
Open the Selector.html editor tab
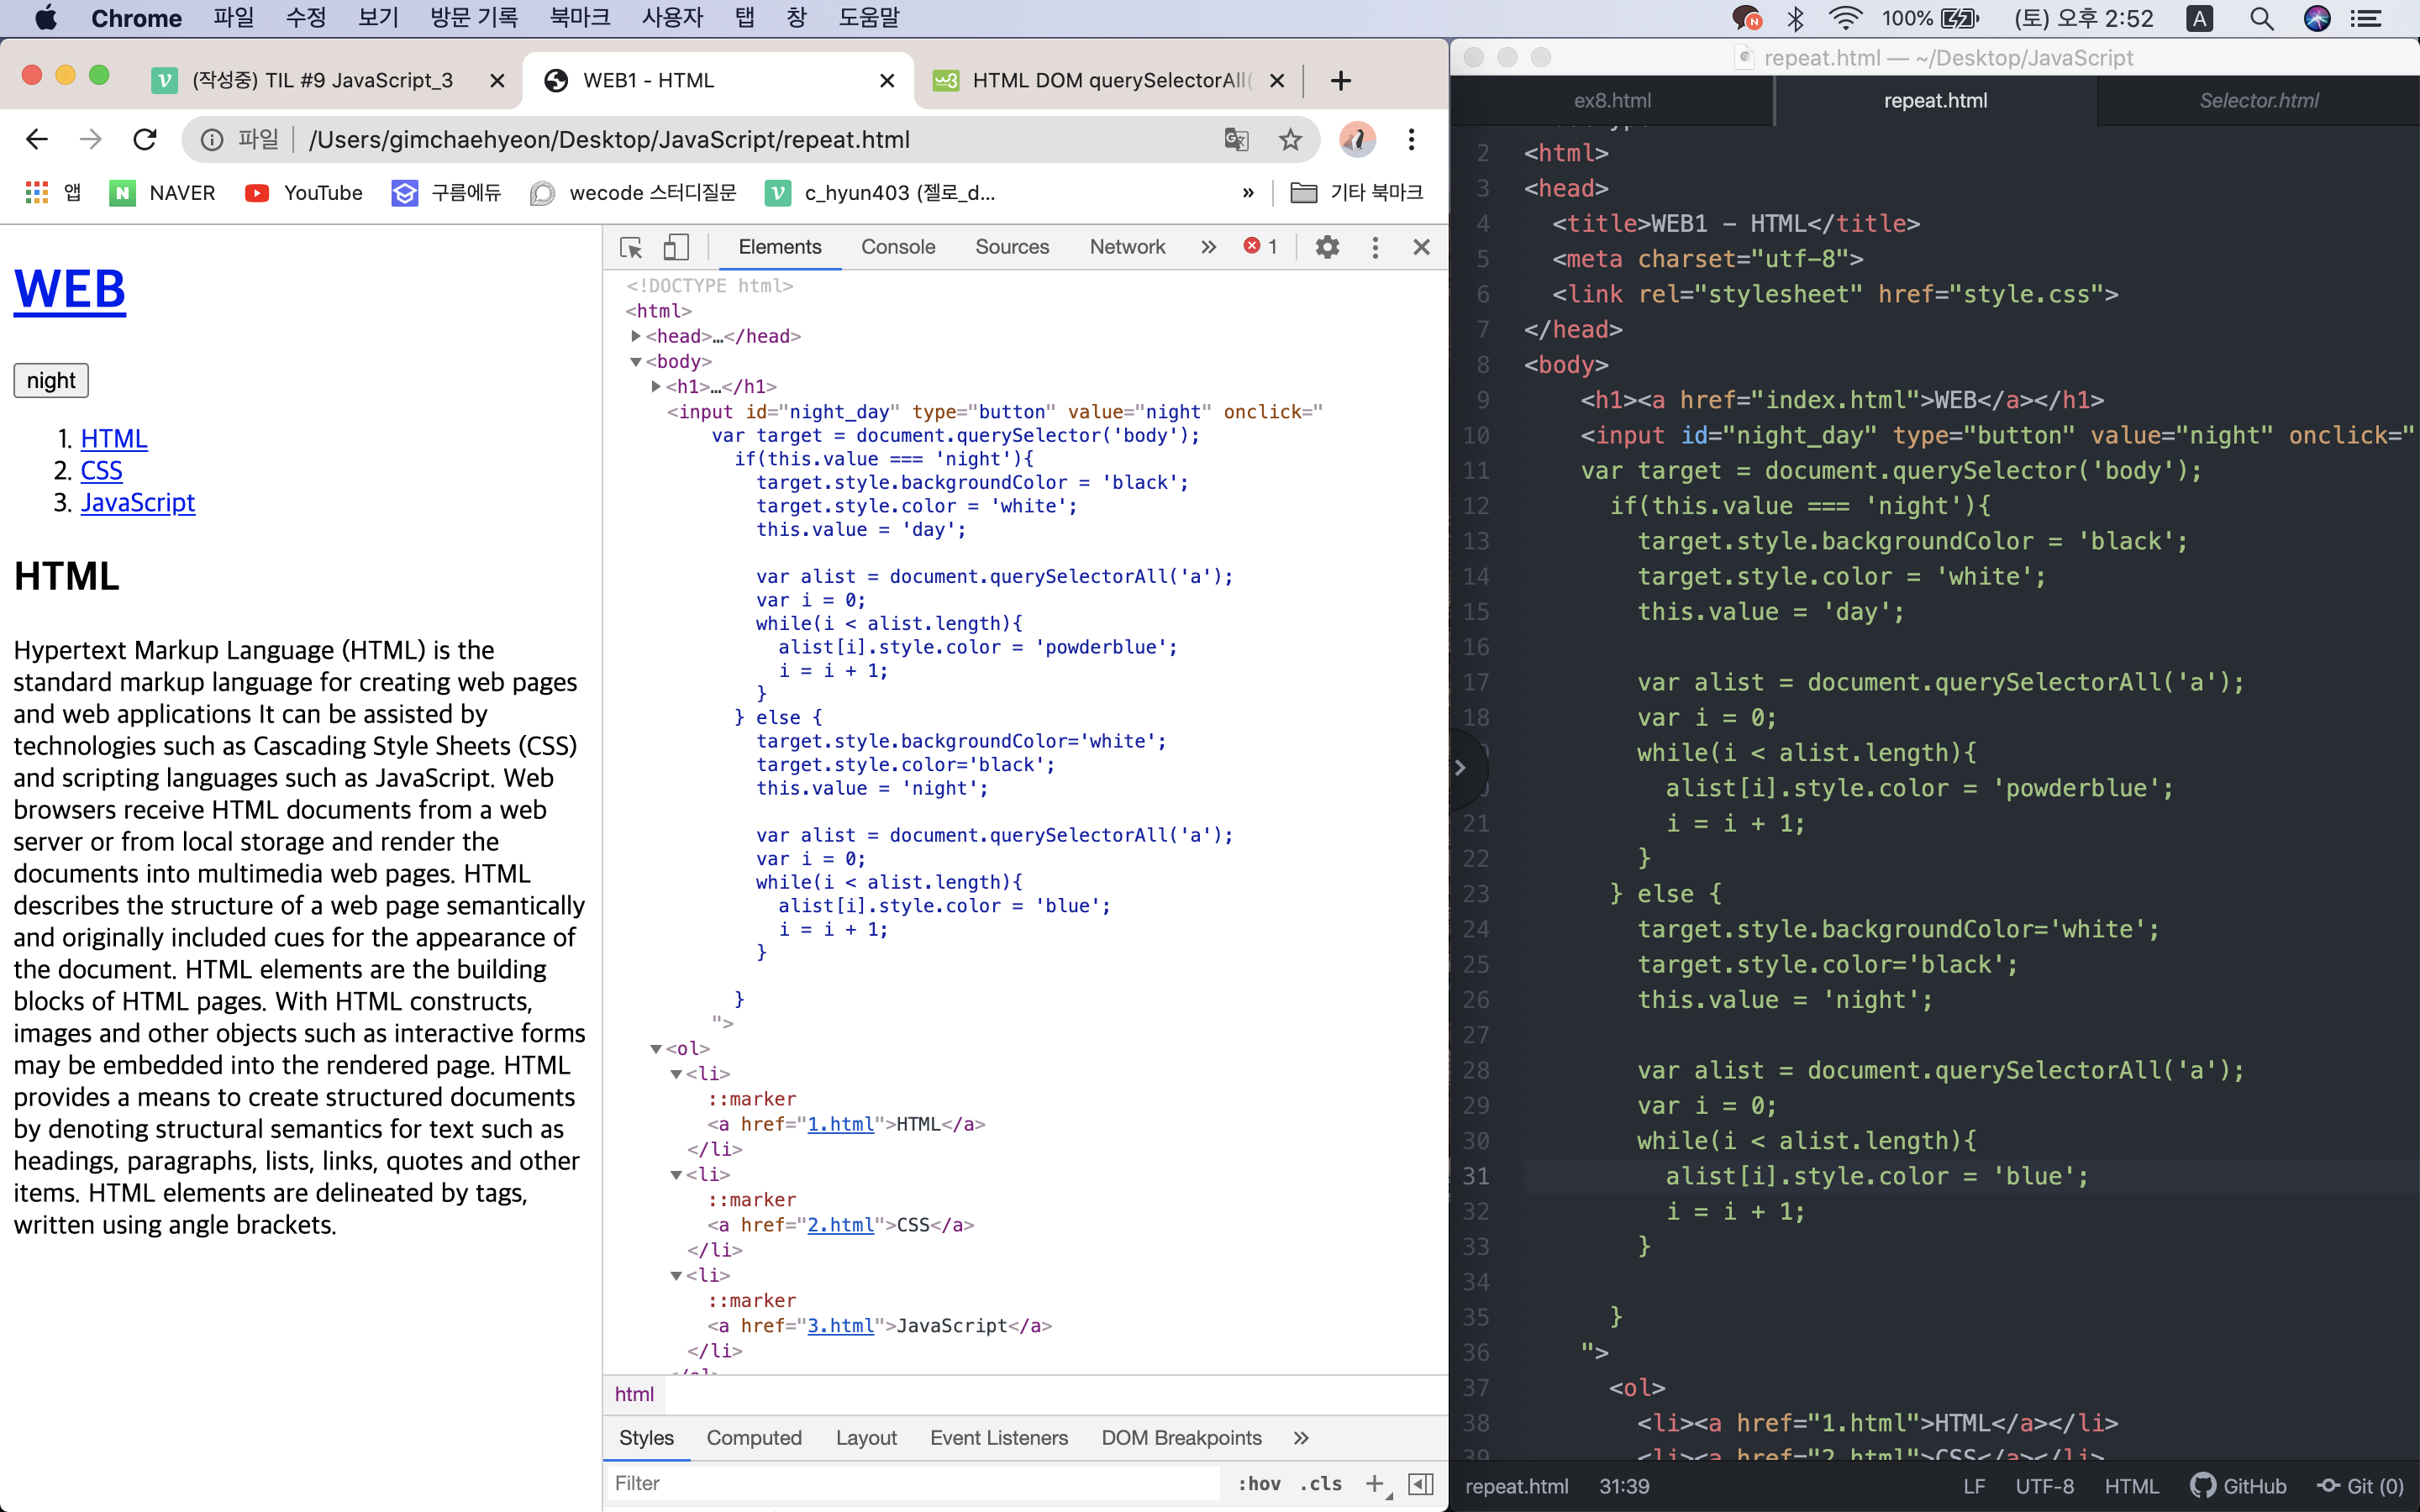[2258, 100]
